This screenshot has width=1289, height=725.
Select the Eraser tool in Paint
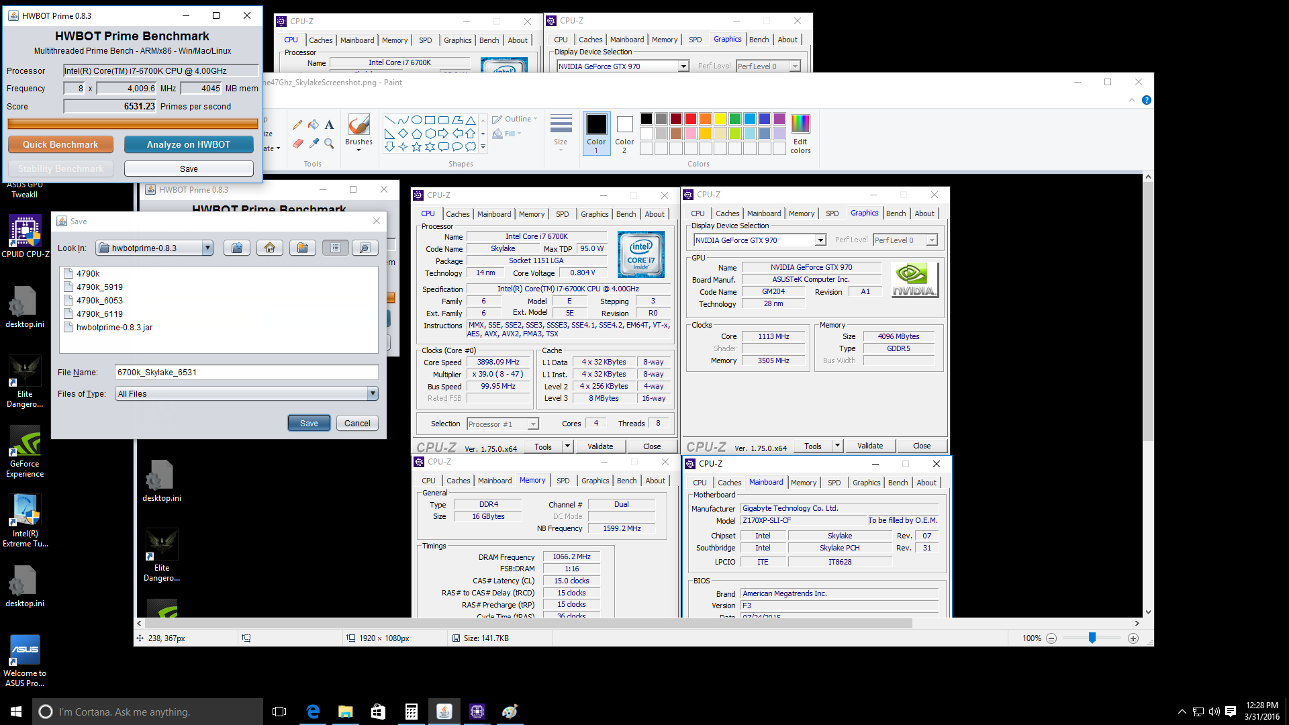click(x=297, y=143)
